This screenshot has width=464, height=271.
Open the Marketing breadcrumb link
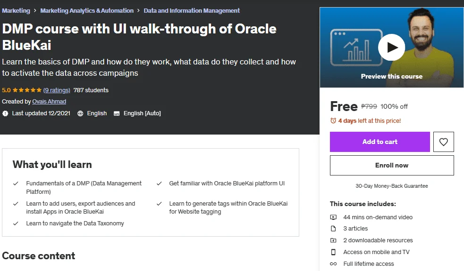tap(16, 11)
